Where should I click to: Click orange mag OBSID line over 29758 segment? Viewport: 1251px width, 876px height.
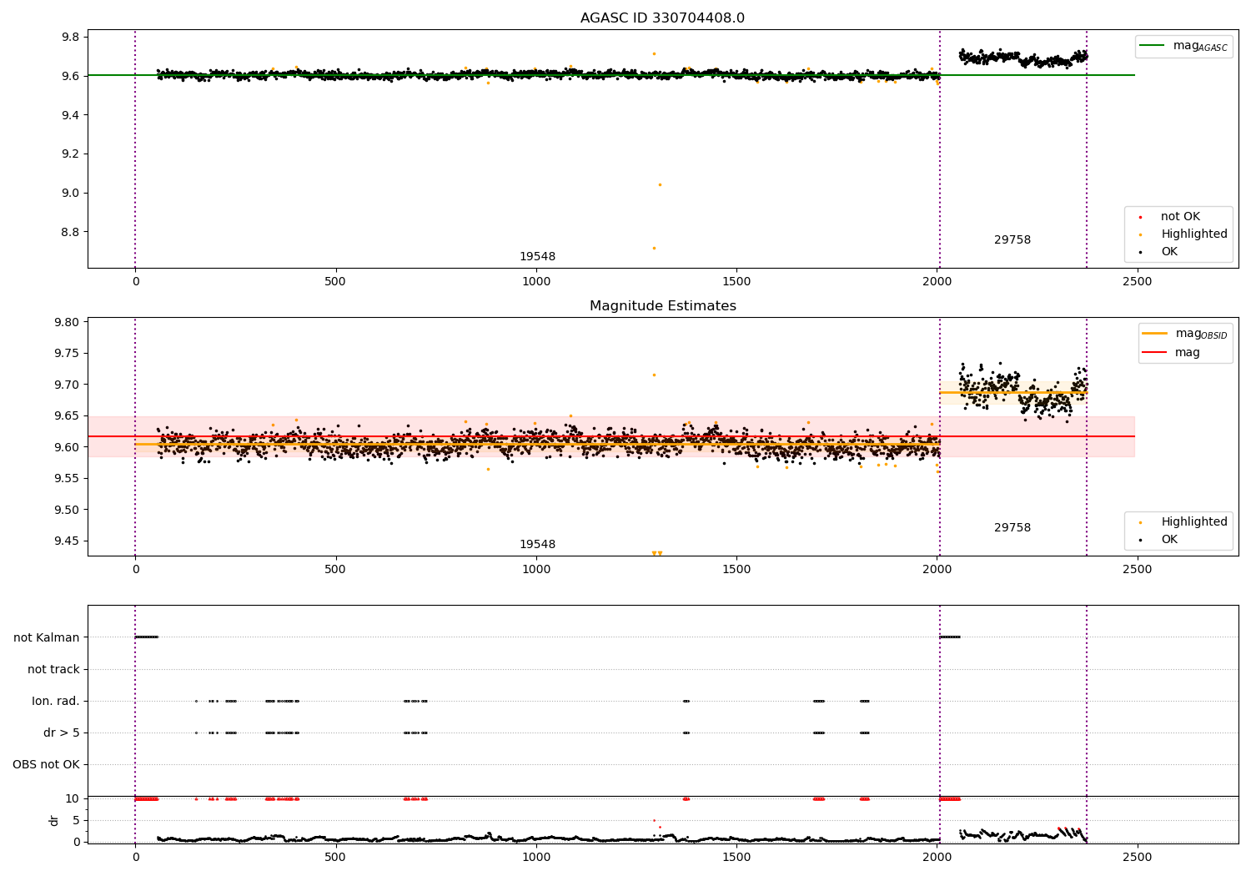pyautogui.click(x=1013, y=392)
